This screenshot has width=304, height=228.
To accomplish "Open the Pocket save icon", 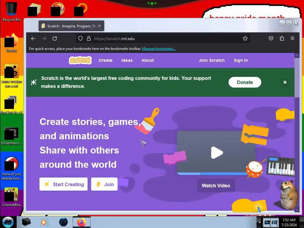I will [271, 38].
